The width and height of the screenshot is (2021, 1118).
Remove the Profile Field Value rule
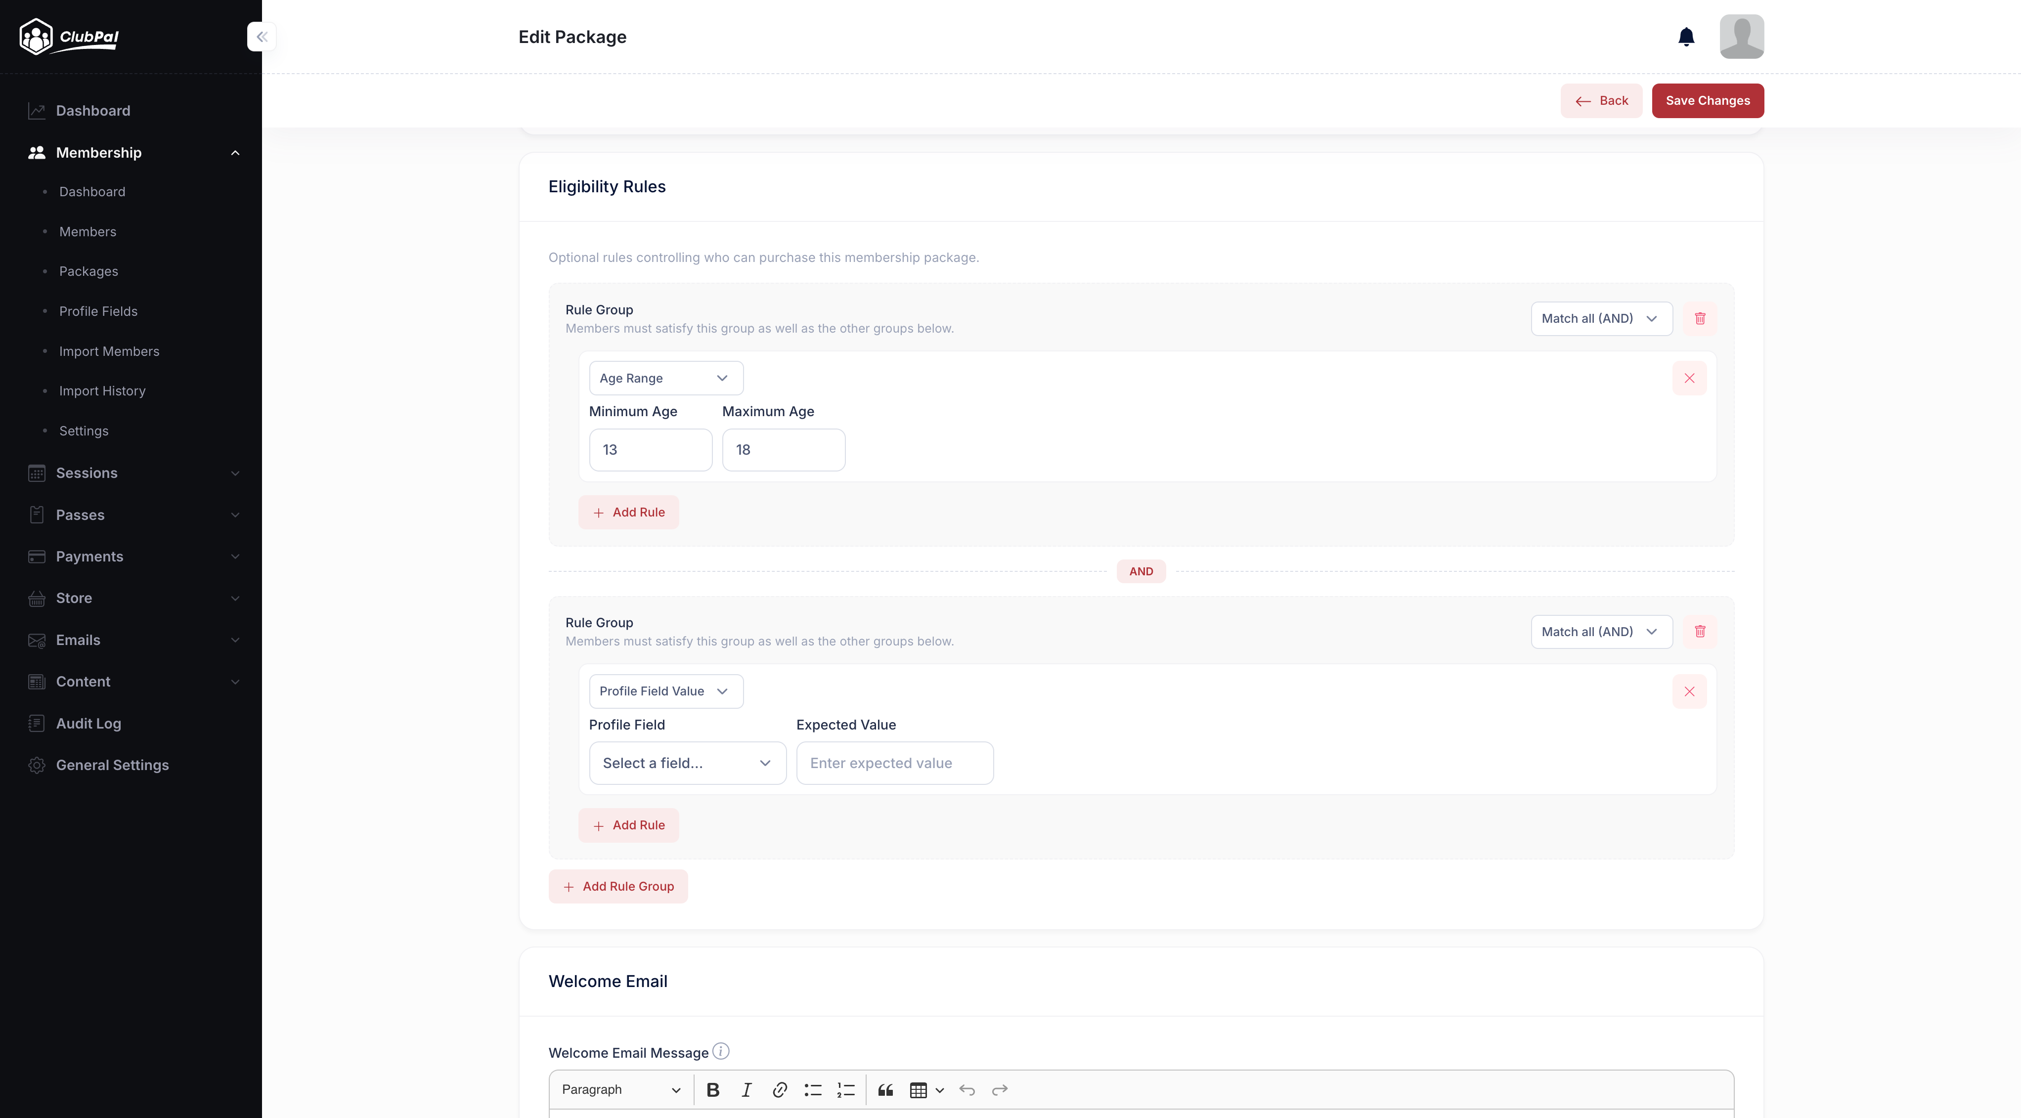click(x=1689, y=691)
